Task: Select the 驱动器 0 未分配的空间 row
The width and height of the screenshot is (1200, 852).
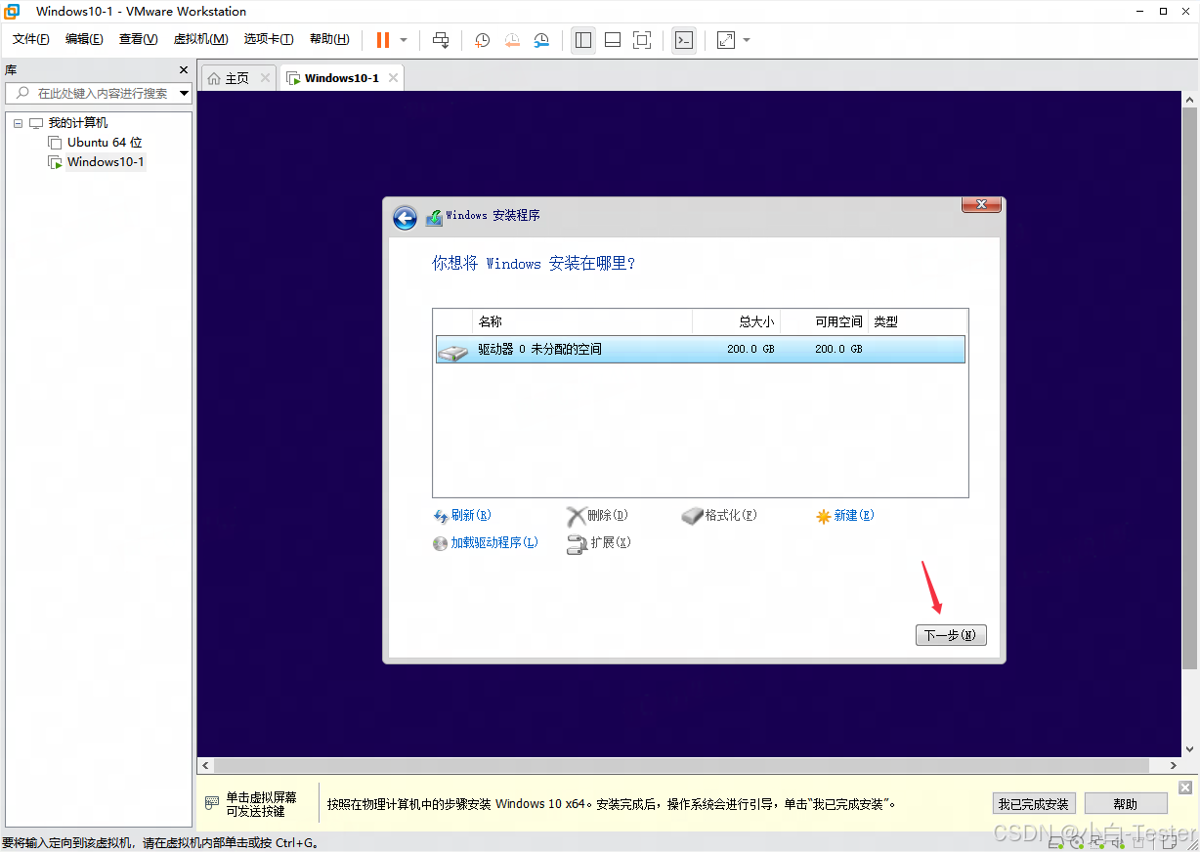Action: [701, 350]
